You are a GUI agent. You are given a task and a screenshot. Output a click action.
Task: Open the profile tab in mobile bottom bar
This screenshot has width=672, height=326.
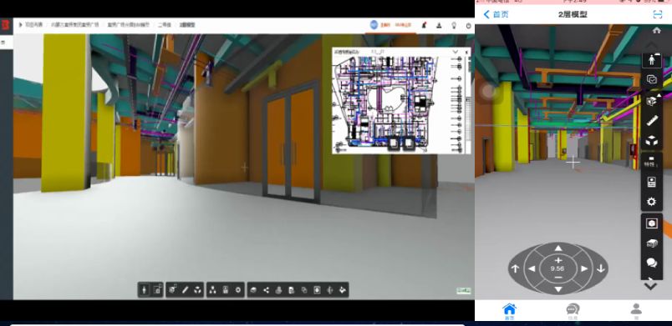(x=636, y=312)
